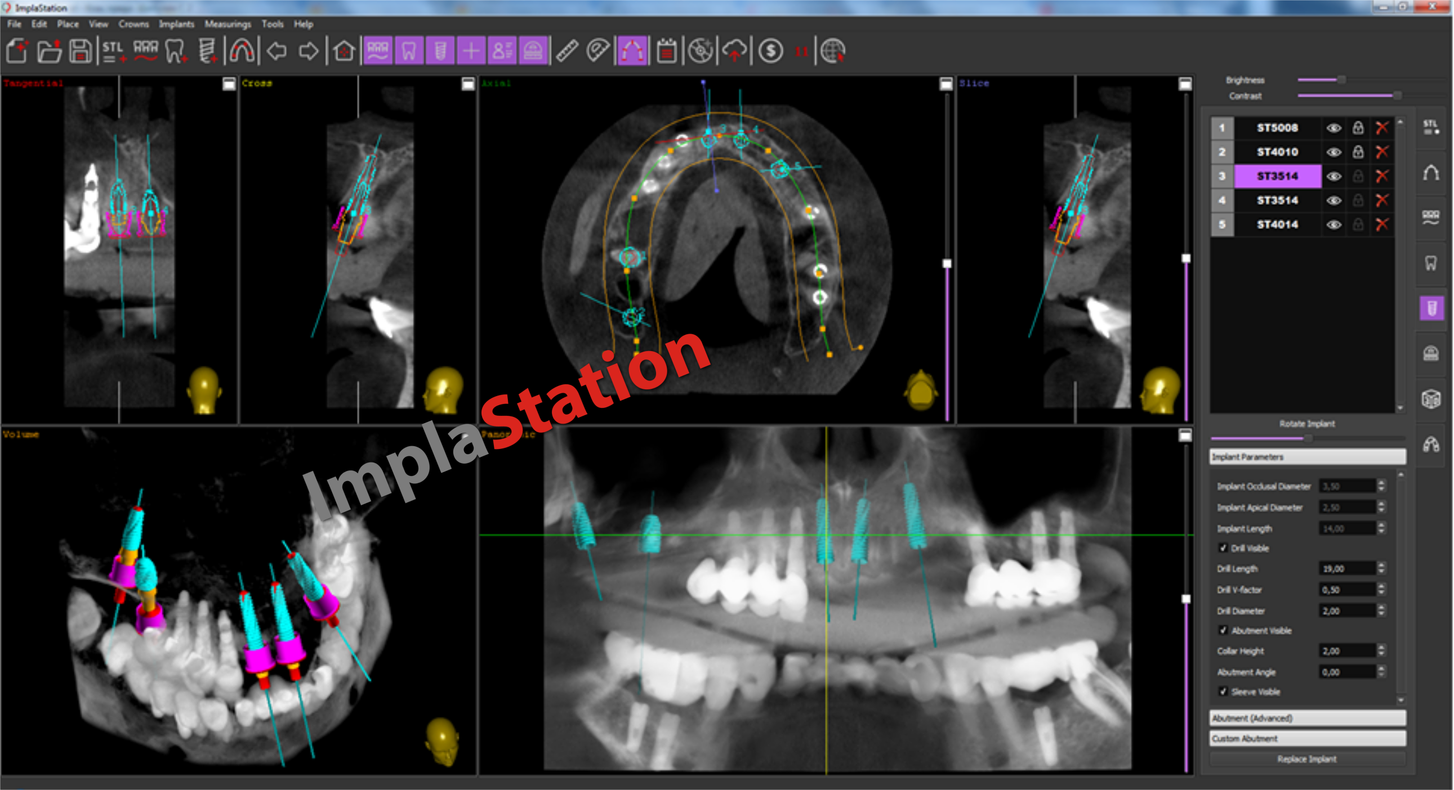Maximize the Tangential view pane

(x=229, y=84)
